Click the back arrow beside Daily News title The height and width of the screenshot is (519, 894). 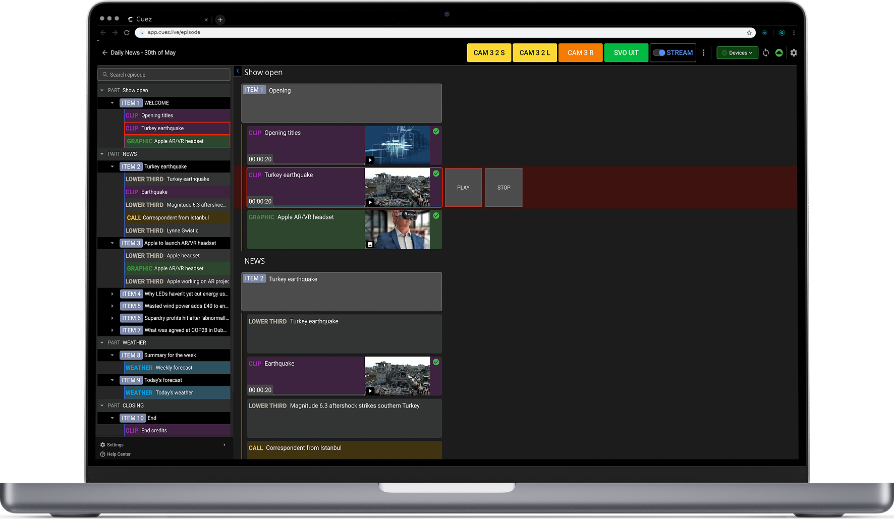[x=104, y=52]
